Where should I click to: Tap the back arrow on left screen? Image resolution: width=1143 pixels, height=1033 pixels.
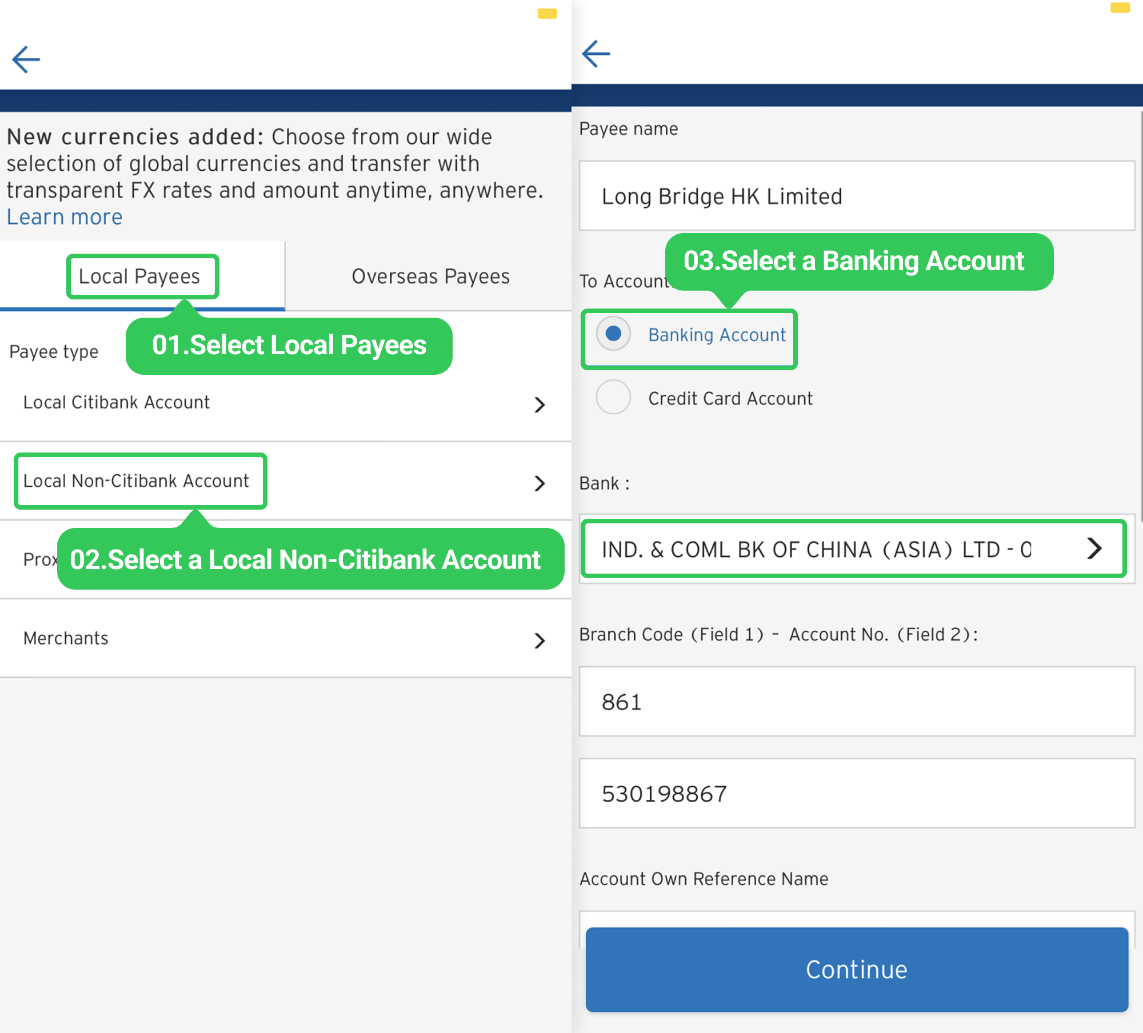[x=26, y=59]
